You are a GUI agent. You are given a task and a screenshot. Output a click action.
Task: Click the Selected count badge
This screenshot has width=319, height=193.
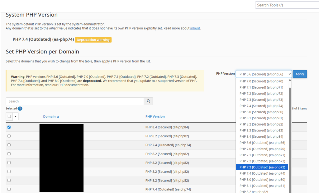pyautogui.click(x=20, y=108)
